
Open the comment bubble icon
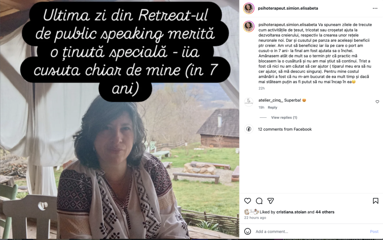tap(259, 201)
